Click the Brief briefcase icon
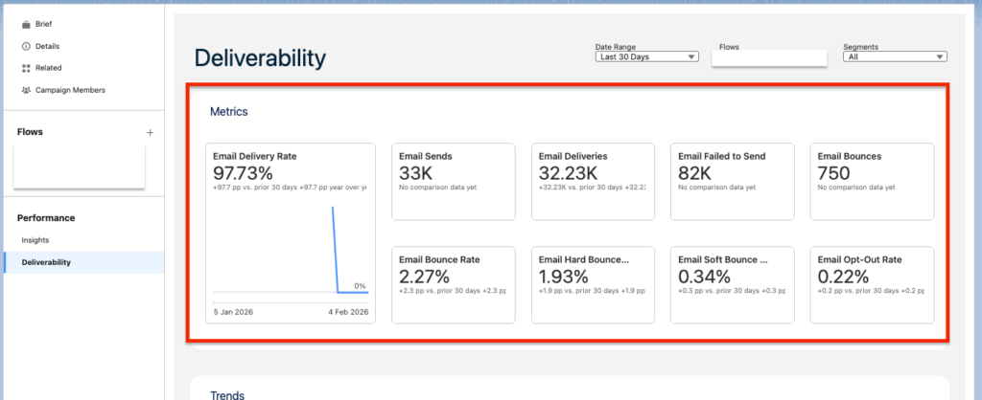Screen dimensions: 982x400 coord(25,24)
